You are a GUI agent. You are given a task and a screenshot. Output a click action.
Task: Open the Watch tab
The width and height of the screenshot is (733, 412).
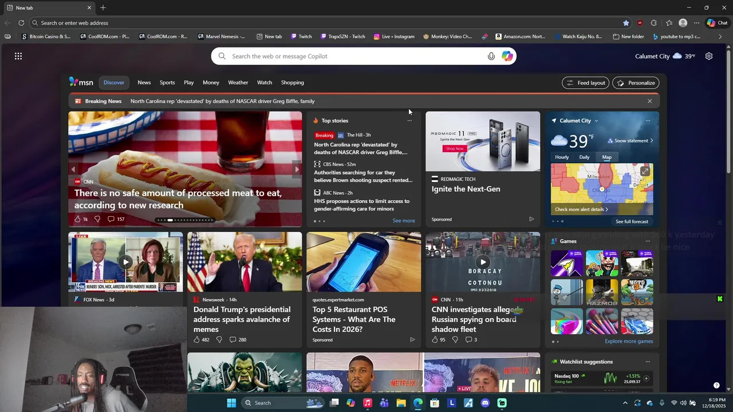(x=265, y=82)
